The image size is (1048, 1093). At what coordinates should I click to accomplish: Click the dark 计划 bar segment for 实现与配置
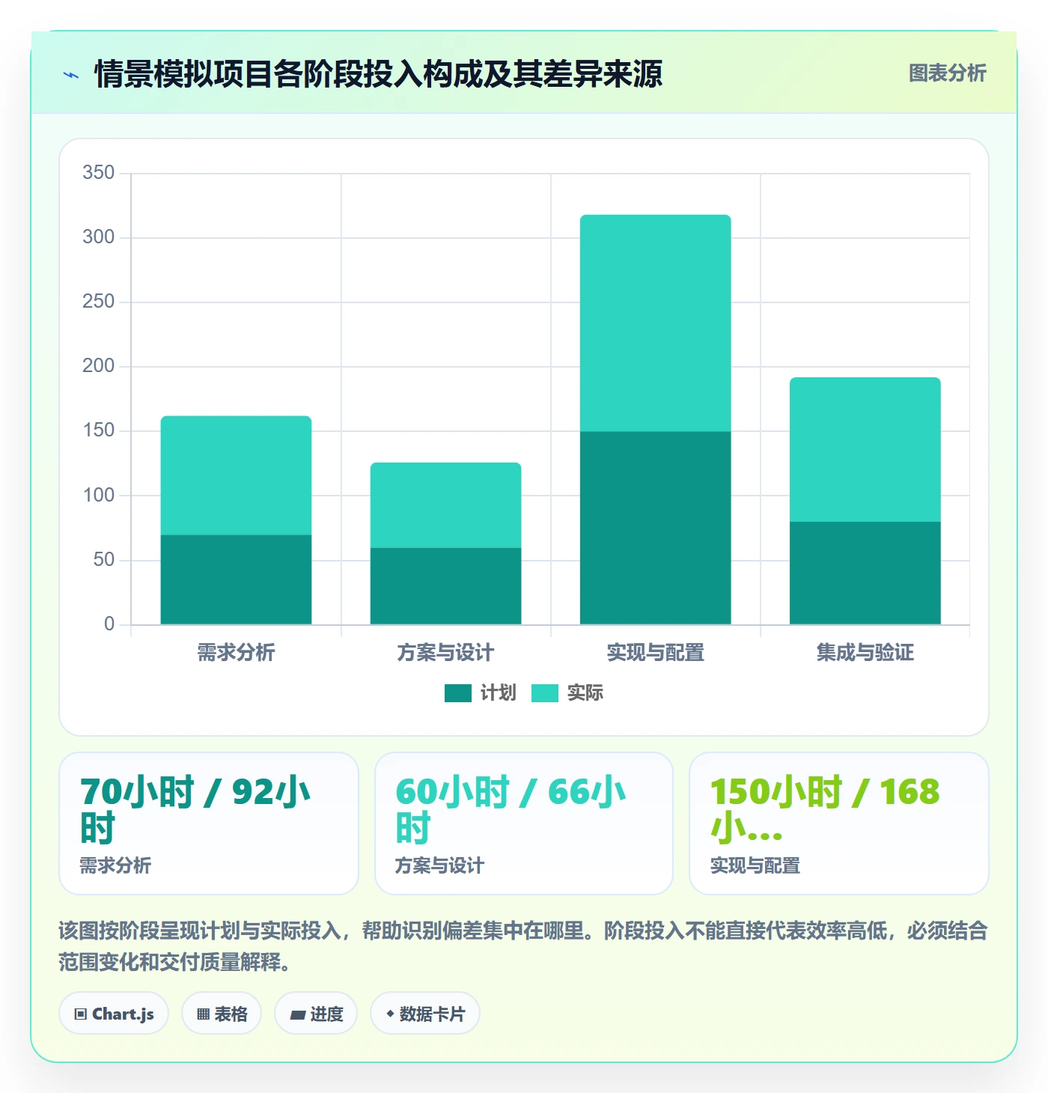655,528
